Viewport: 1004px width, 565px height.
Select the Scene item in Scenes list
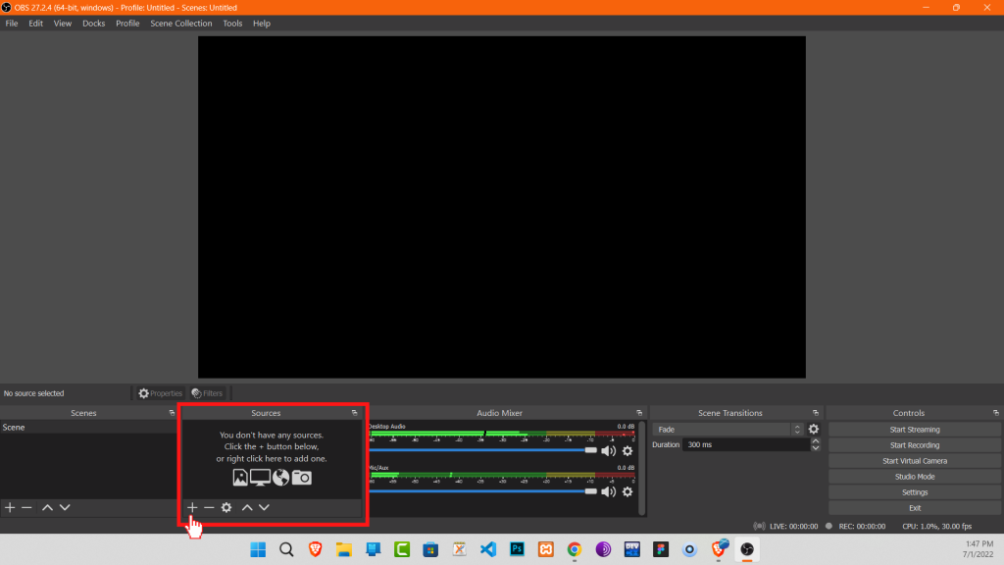coord(88,428)
